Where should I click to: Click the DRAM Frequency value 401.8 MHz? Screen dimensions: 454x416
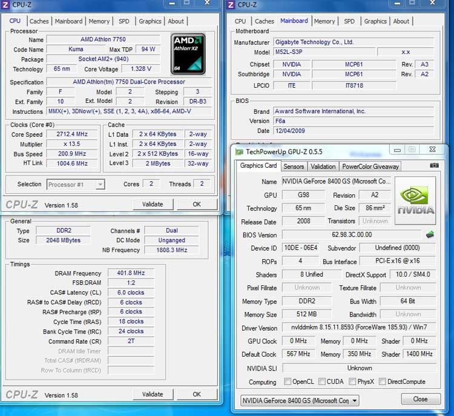pyautogui.click(x=131, y=273)
